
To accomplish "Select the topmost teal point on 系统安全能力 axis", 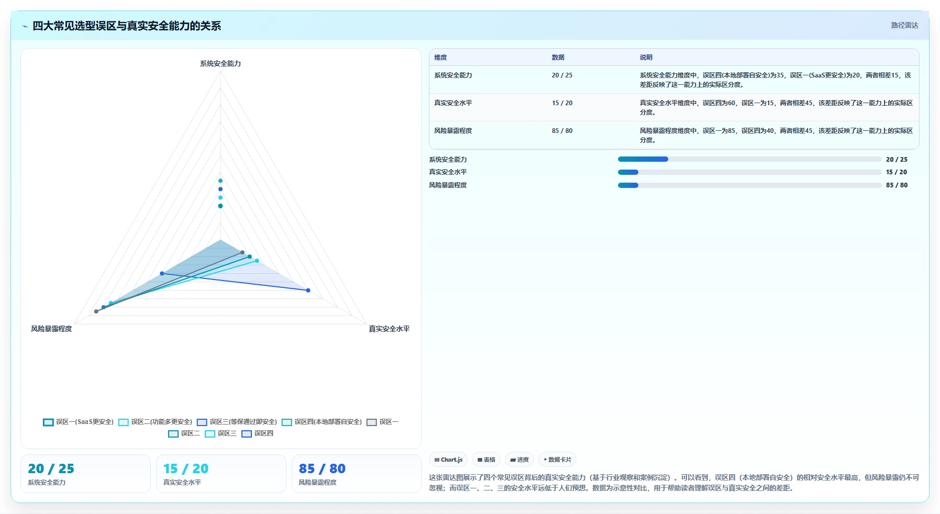I will (220, 181).
